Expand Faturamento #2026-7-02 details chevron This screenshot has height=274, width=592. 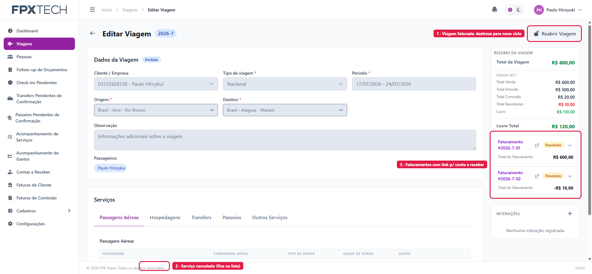pos(570,176)
